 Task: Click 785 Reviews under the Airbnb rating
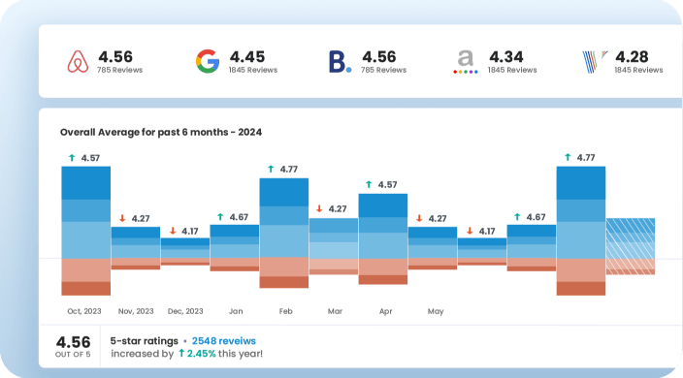(119, 70)
